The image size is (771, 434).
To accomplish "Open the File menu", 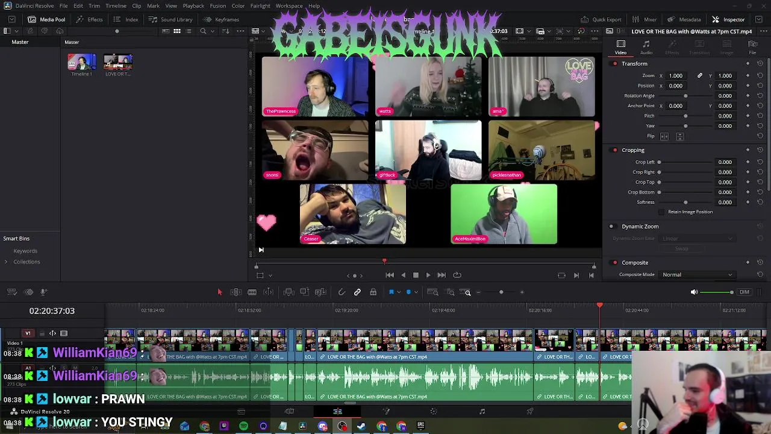I will [63, 6].
